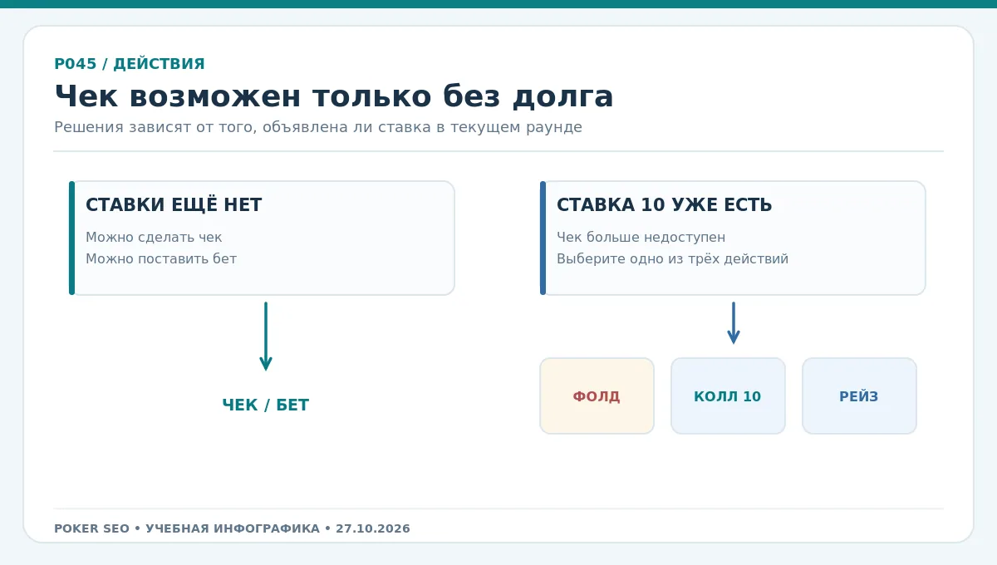Click the heading СТАВКИ ЕЩЁ НЕТ
Screen dimensions: 997x565
[174, 205]
